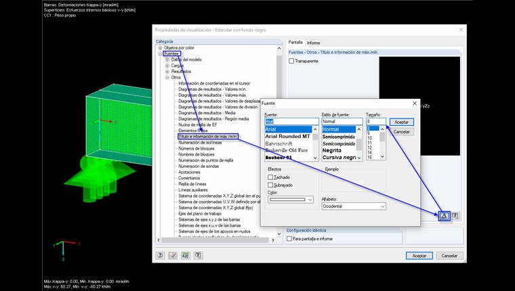This screenshot has height=291, width=515.
Task: Collapse the Otros tree node
Action: [x=167, y=77]
